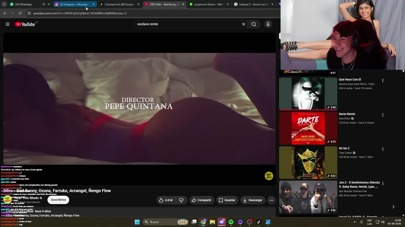Click the ESP LAA language indicator
The image size is (405, 227).
coord(370,222)
